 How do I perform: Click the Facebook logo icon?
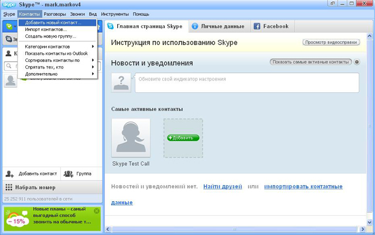tap(257, 26)
